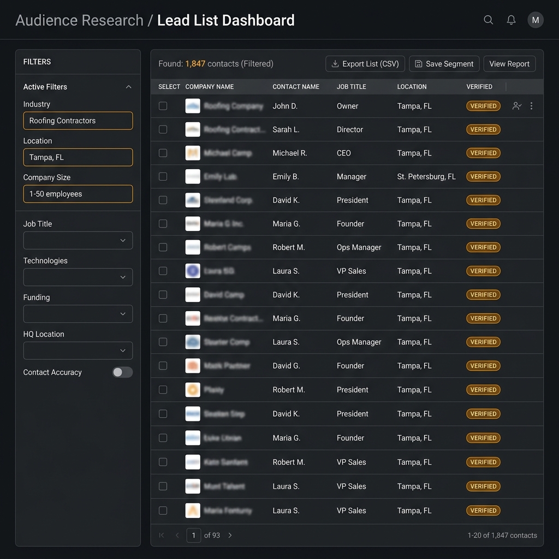
Task: Go to Audience Research breadcrumb
Action: click(79, 20)
